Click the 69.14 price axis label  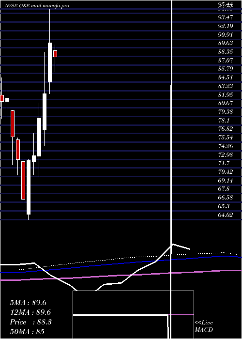click(x=226, y=180)
